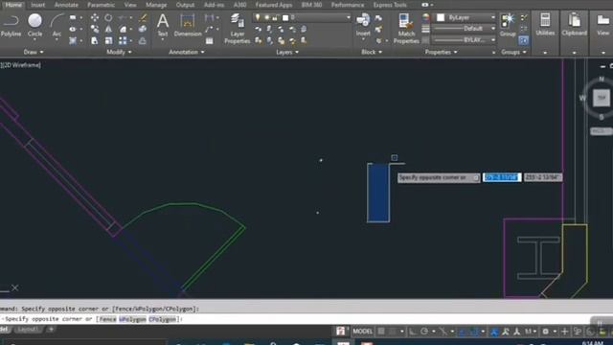
Task: Click the Group tool icon
Action: click(508, 24)
